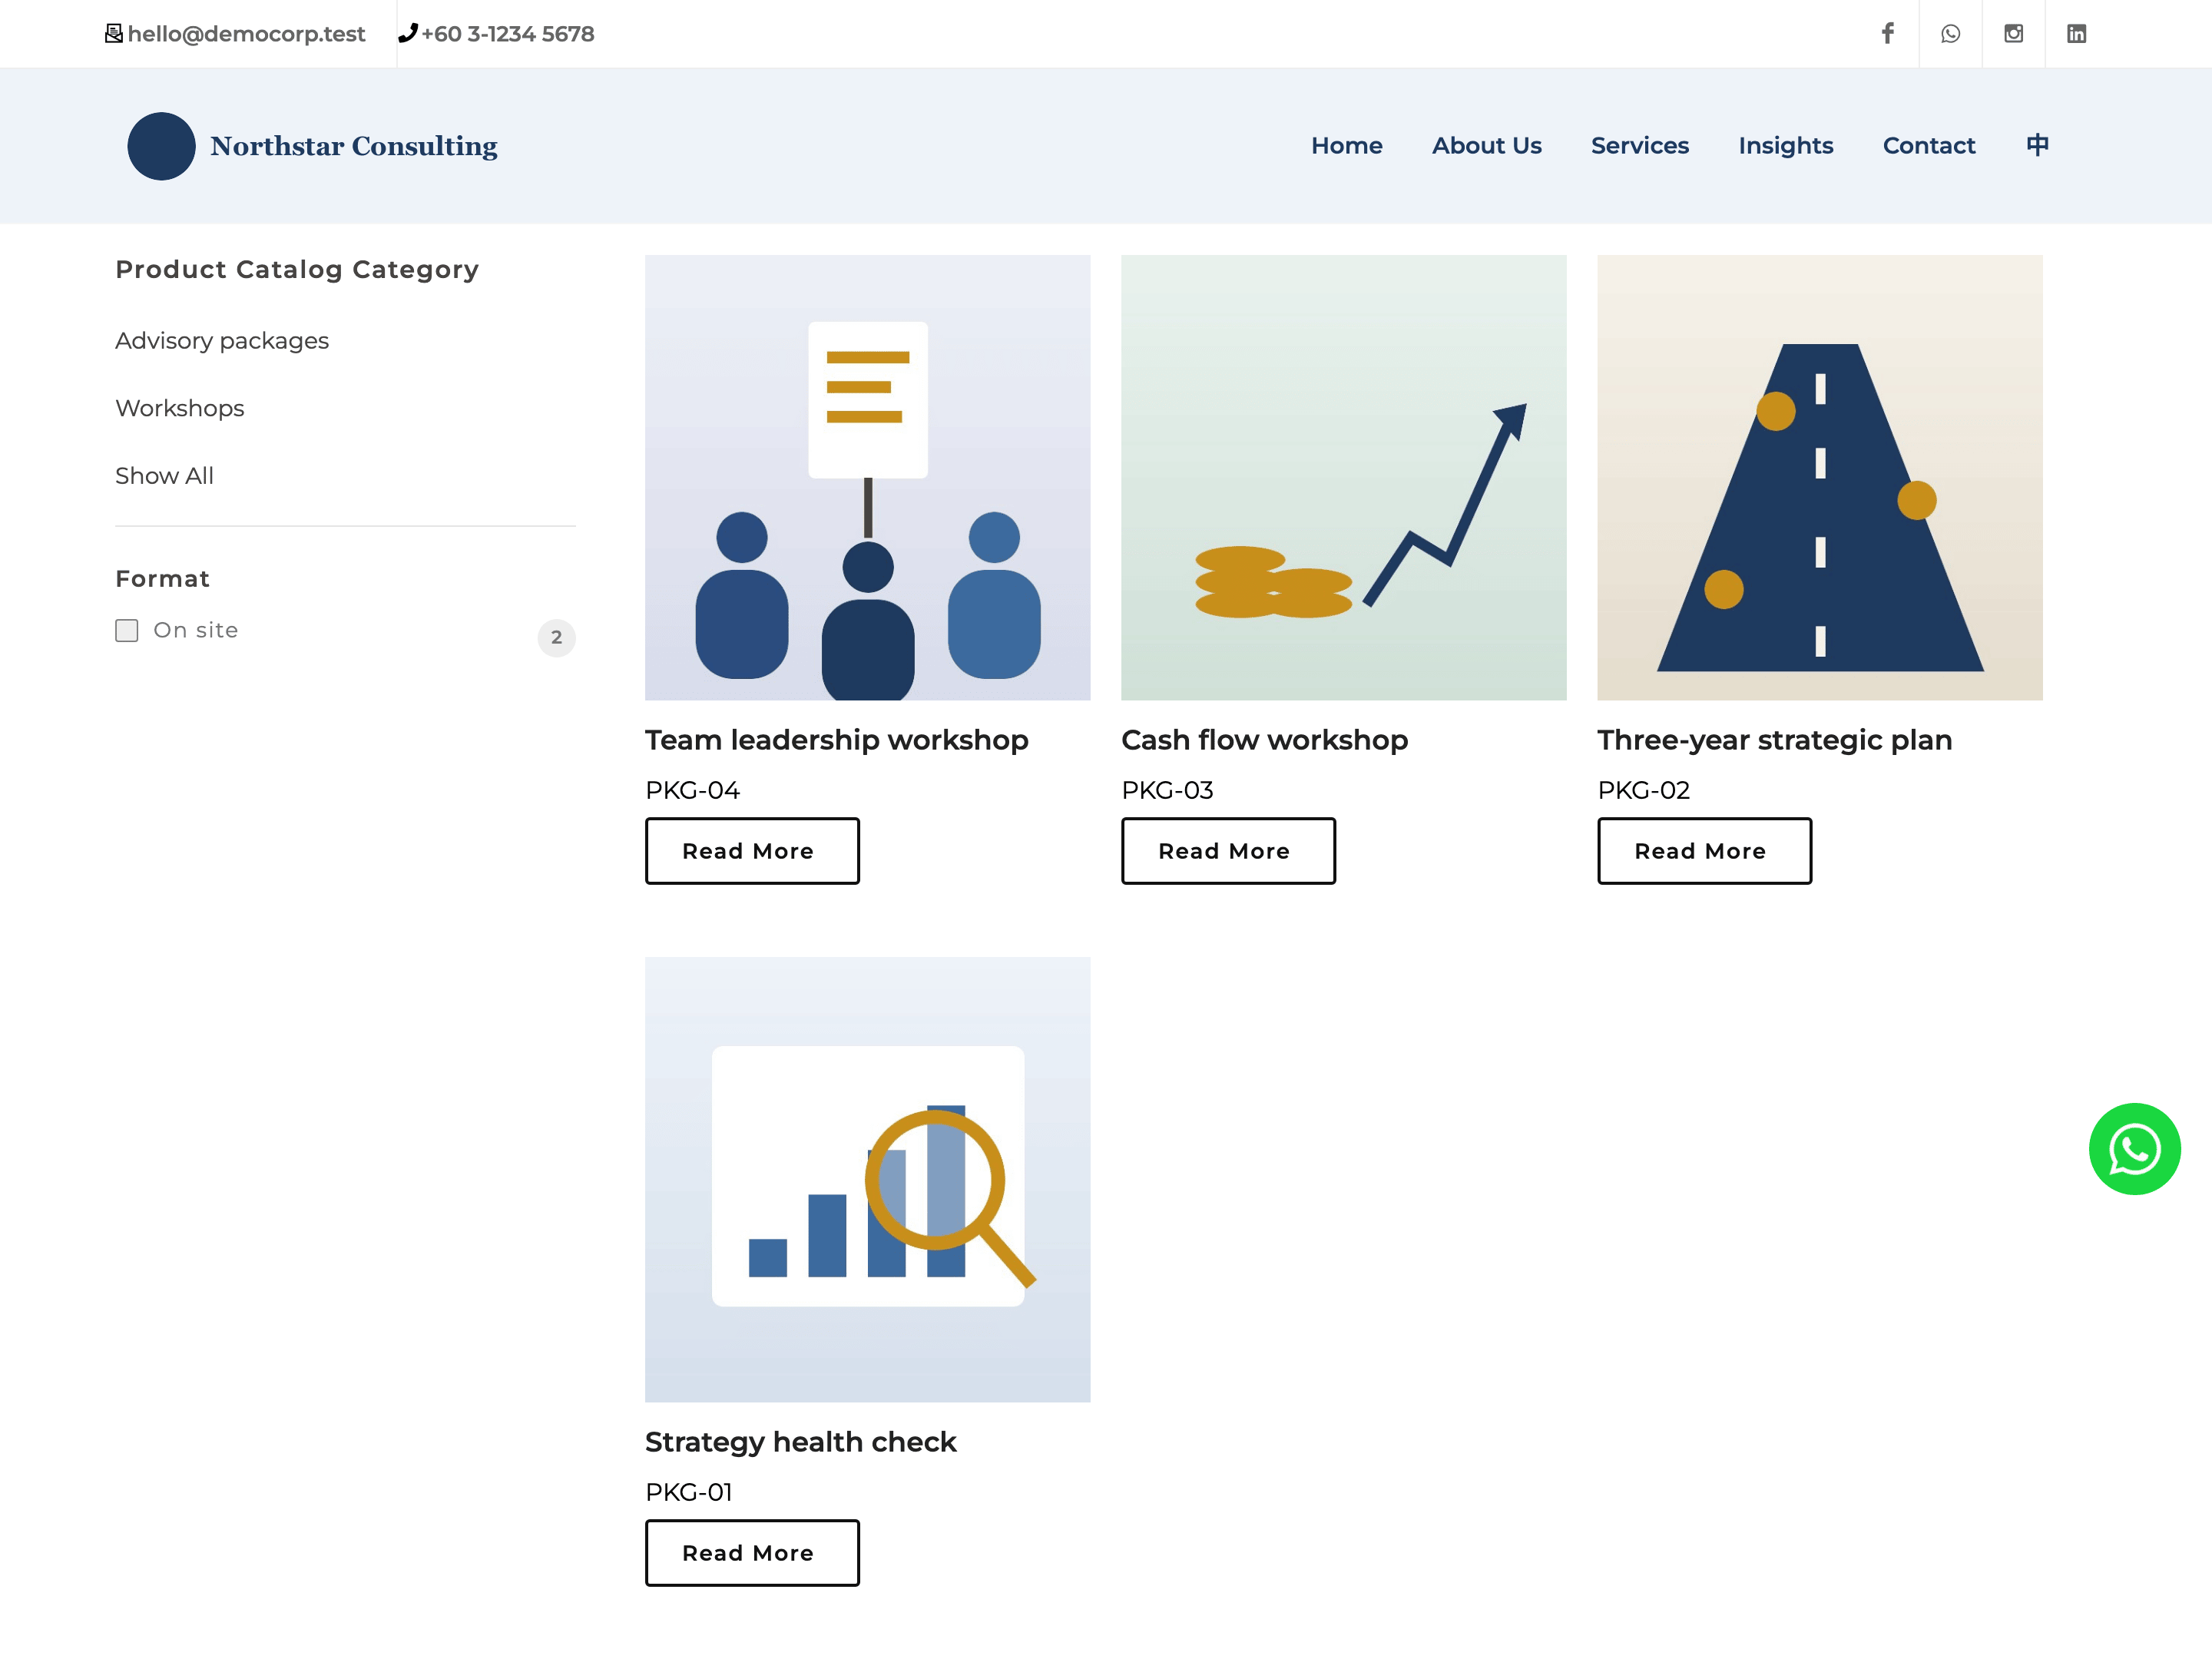Open the Facebook icon in top bar
2212x1659 pixels.
click(x=1887, y=33)
